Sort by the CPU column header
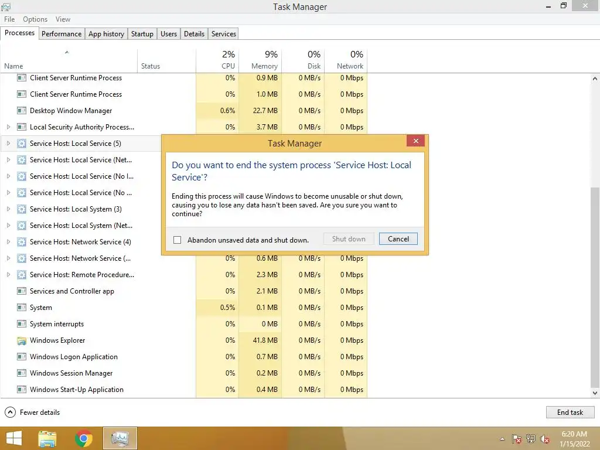Screen dimensions: 600x450 [217, 60]
